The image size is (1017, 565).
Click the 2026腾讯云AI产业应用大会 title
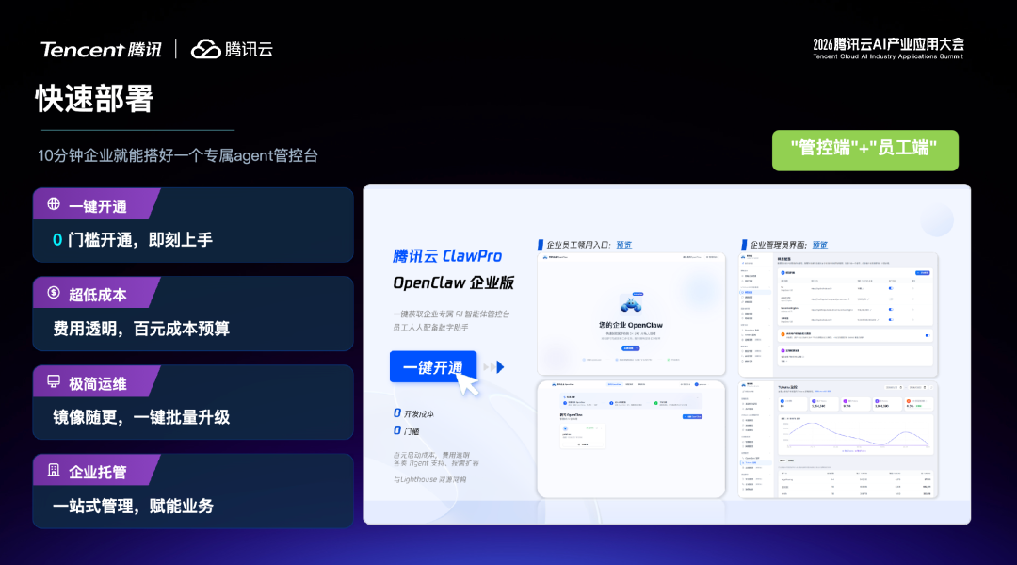(x=889, y=44)
